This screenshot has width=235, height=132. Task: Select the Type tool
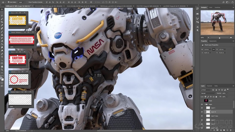tap(2, 57)
